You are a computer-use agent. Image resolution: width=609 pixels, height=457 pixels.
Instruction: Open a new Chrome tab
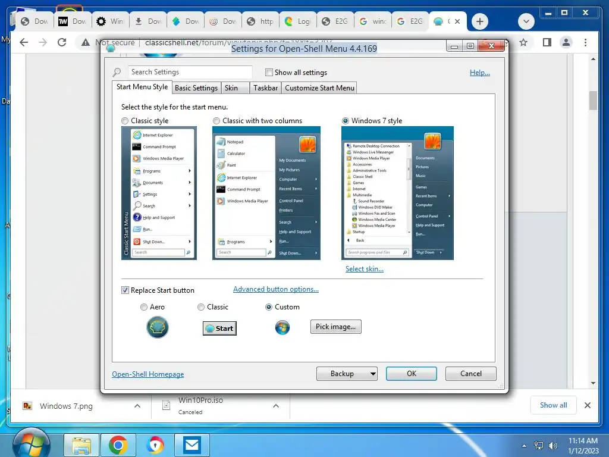tap(480, 21)
